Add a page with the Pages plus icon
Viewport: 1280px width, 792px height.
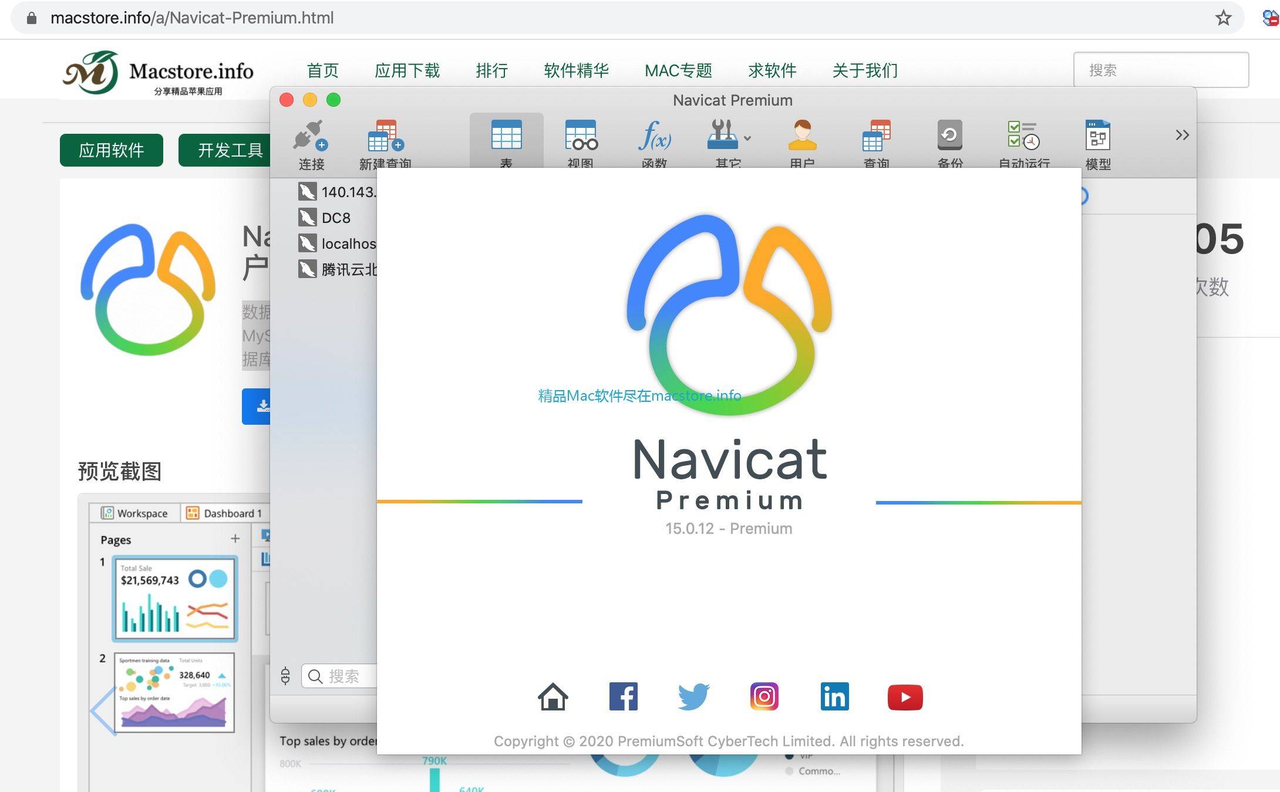(235, 539)
